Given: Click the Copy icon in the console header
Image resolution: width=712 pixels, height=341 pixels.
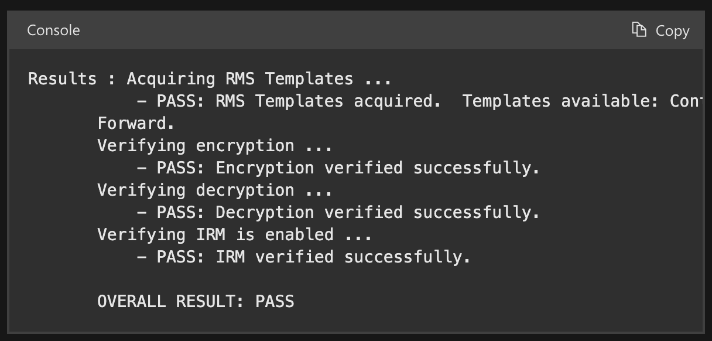Looking at the screenshot, I should click(x=639, y=30).
